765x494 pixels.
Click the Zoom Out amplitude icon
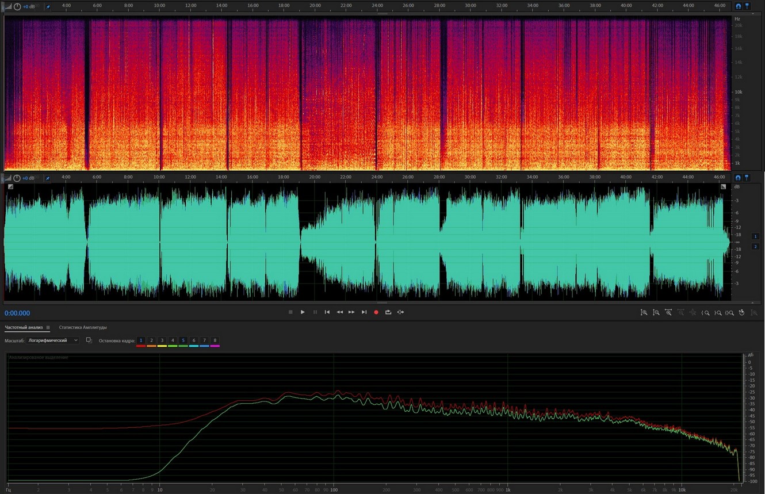(x=656, y=313)
